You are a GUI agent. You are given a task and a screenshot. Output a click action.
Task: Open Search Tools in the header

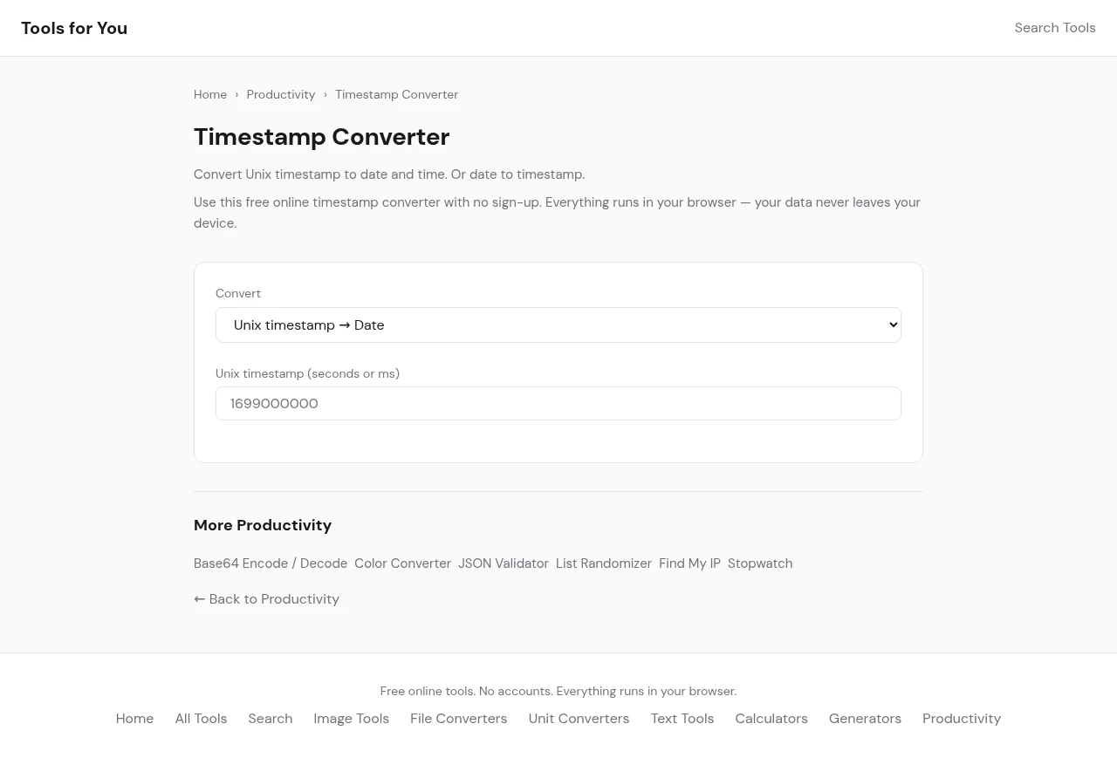click(1054, 28)
